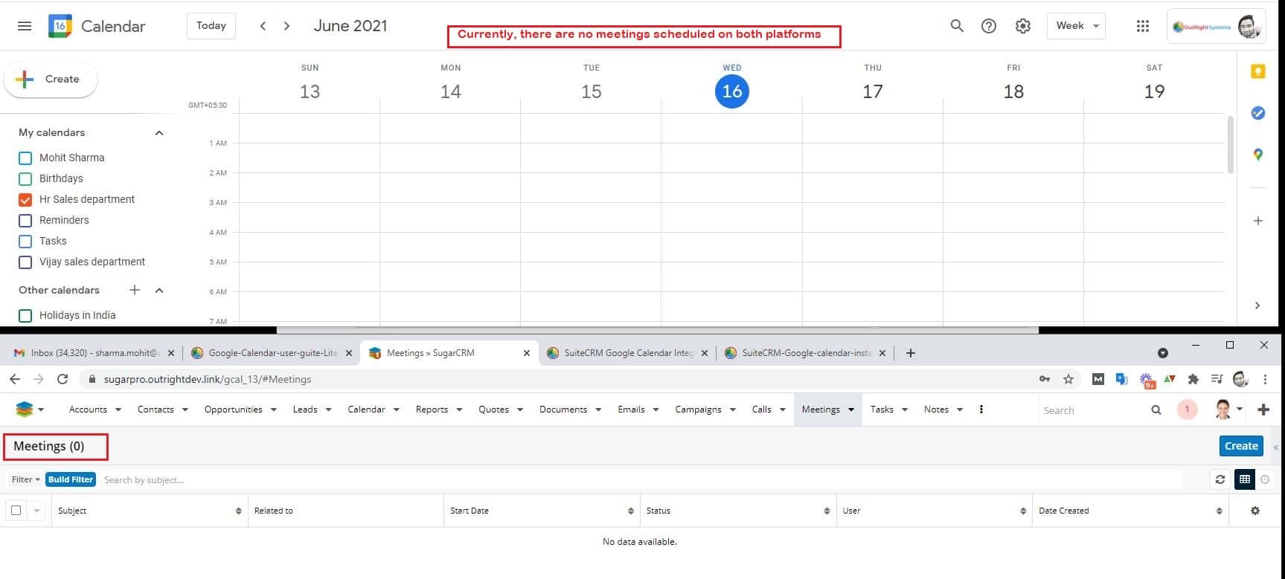Viewport: 1285px width, 579px height.
Task: Open the Calendar module in SugarCRM
Action: click(x=366, y=410)
